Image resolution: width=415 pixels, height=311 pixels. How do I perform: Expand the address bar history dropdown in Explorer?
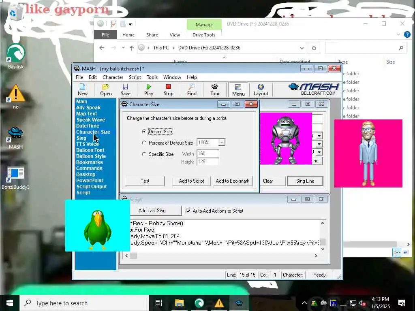302,48
